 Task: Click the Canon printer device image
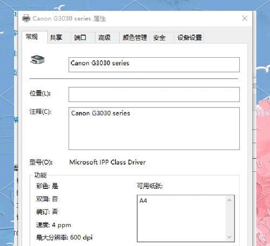[x=37, y=60]
